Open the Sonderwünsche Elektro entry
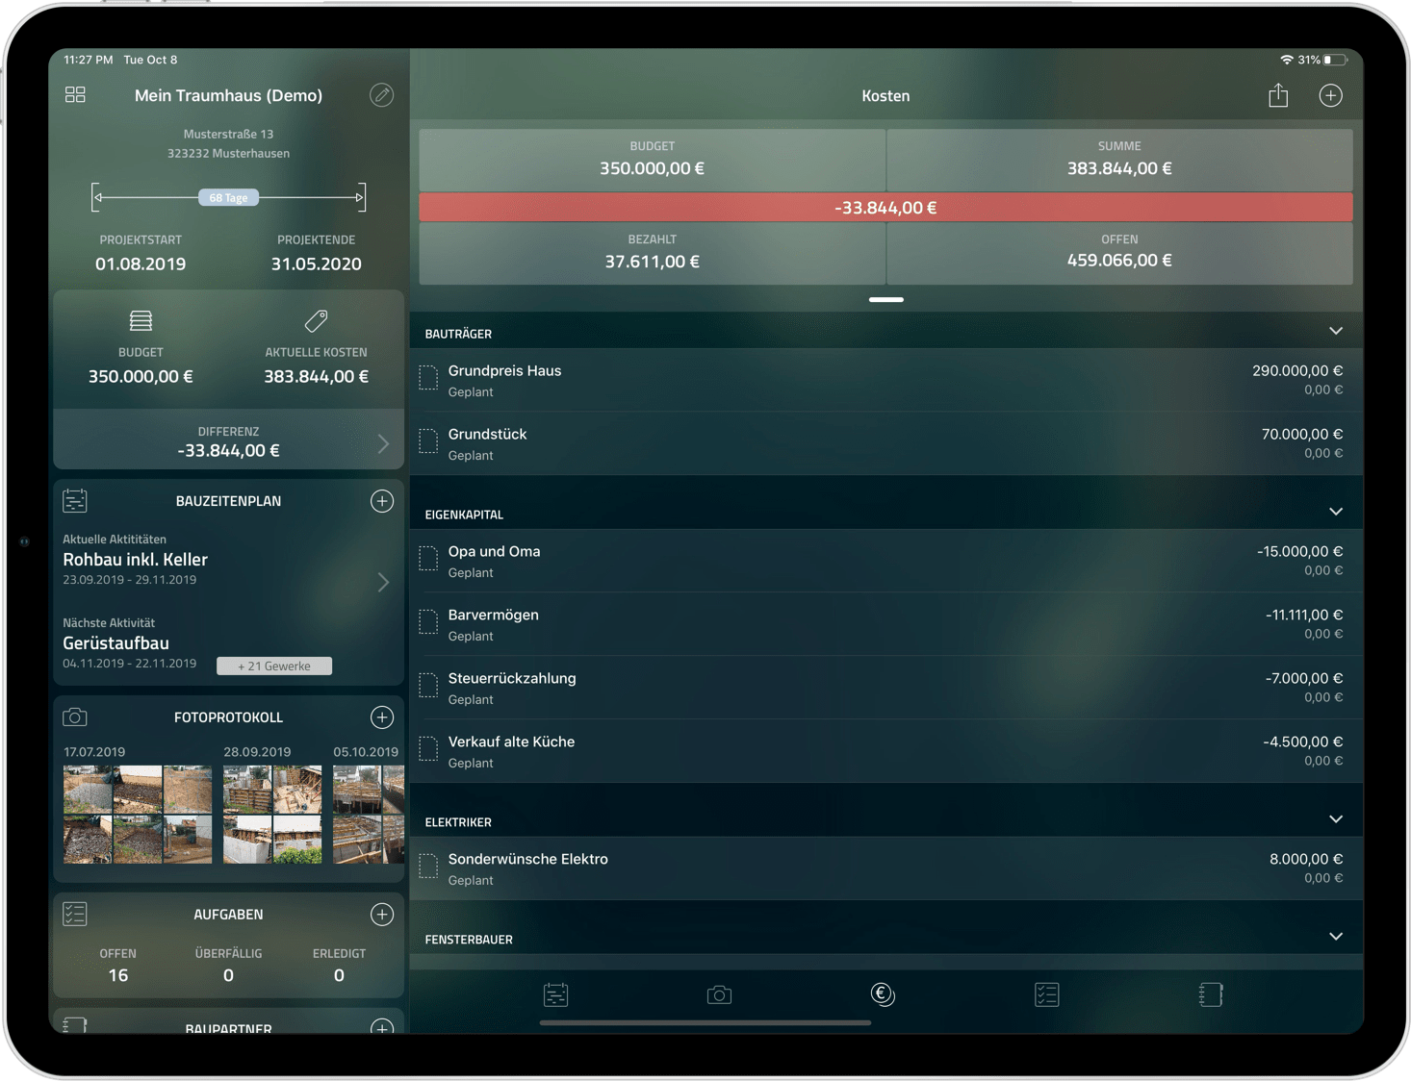The image size is (1411, 1081). coord(886,868)
